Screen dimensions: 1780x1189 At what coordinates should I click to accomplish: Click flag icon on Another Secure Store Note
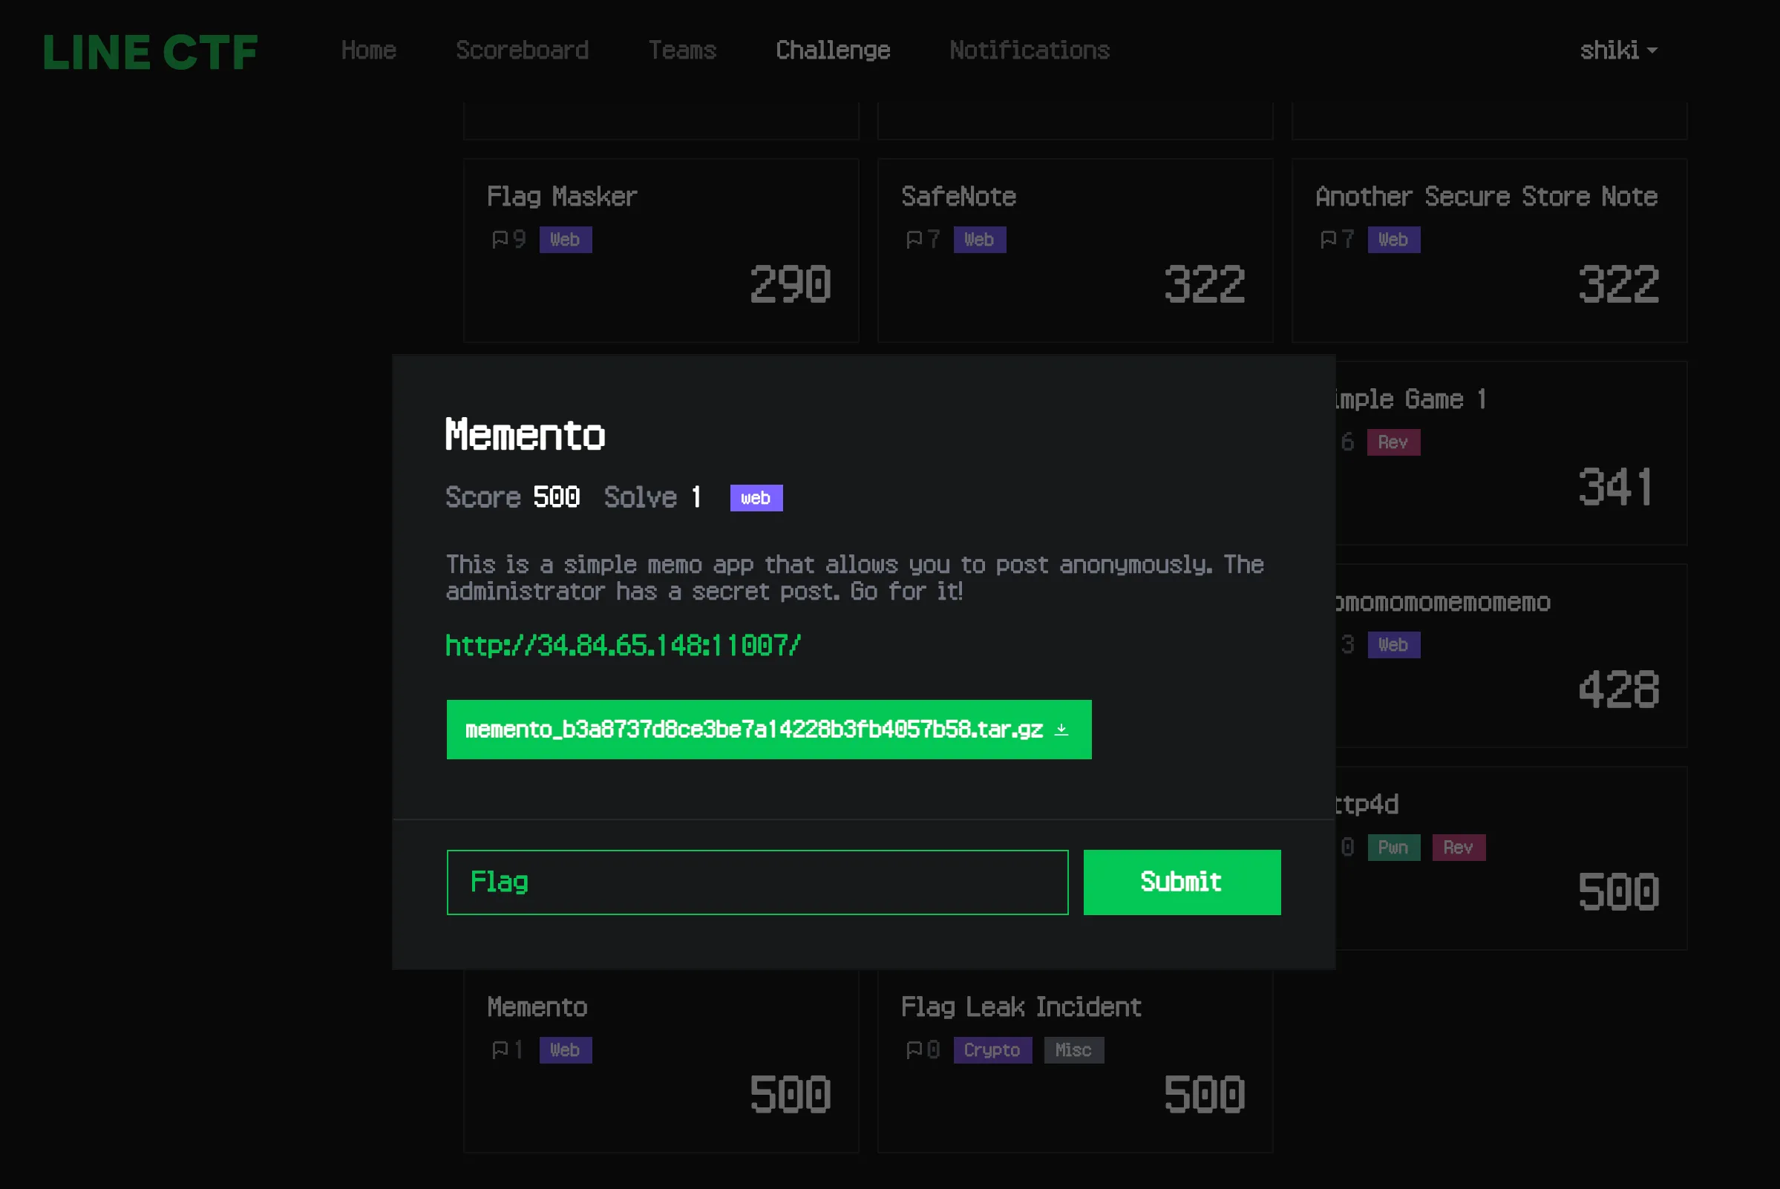1328,240
